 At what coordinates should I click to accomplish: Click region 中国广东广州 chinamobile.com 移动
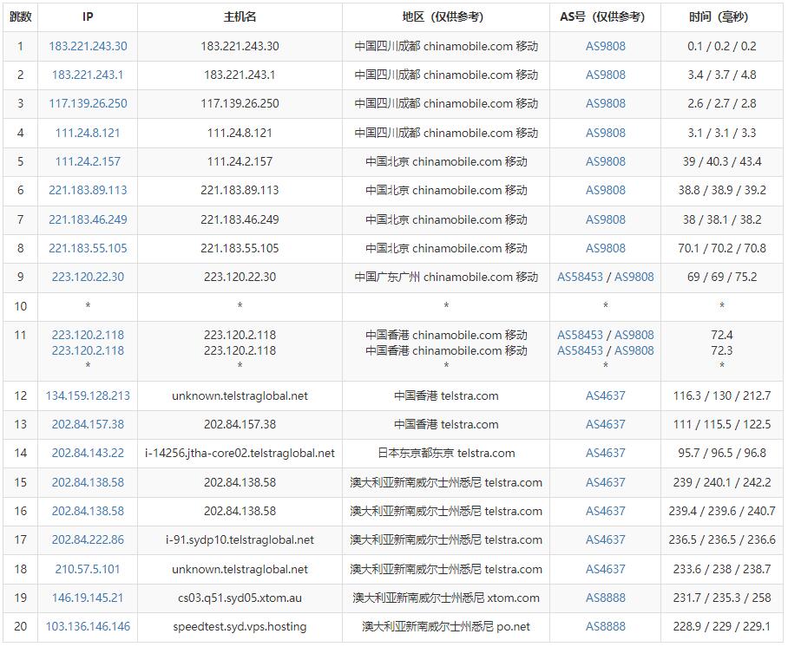click(x=446, y=277)
